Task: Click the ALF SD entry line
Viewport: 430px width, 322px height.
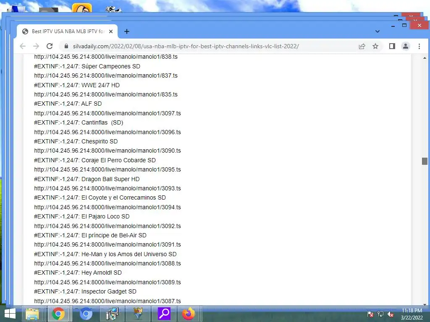Action: pyautogui.click(x=68, y=104)
